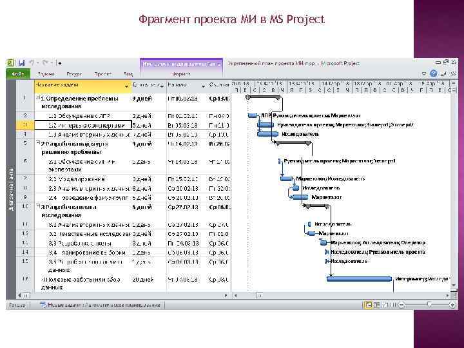Click highlighted row number 3 header
The width and height of the screenshot is (464, 348).
[x=25, y=125]
